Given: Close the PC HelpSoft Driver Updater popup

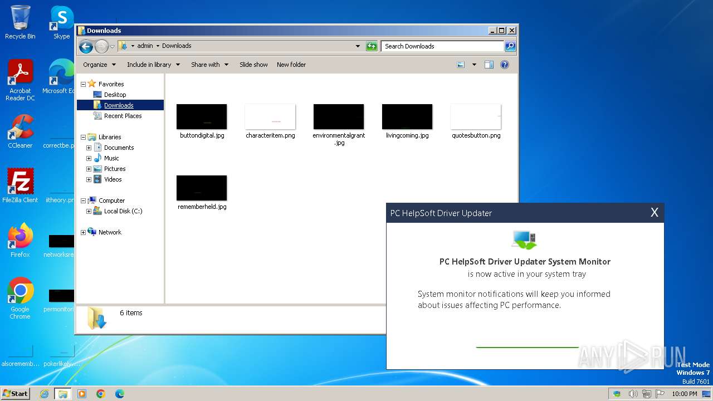Looking at the screenshot, I should coord(655,212).
